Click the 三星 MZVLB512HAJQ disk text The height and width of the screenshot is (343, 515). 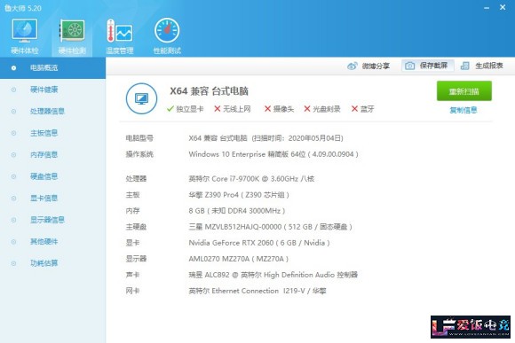(x=270, y=227)
